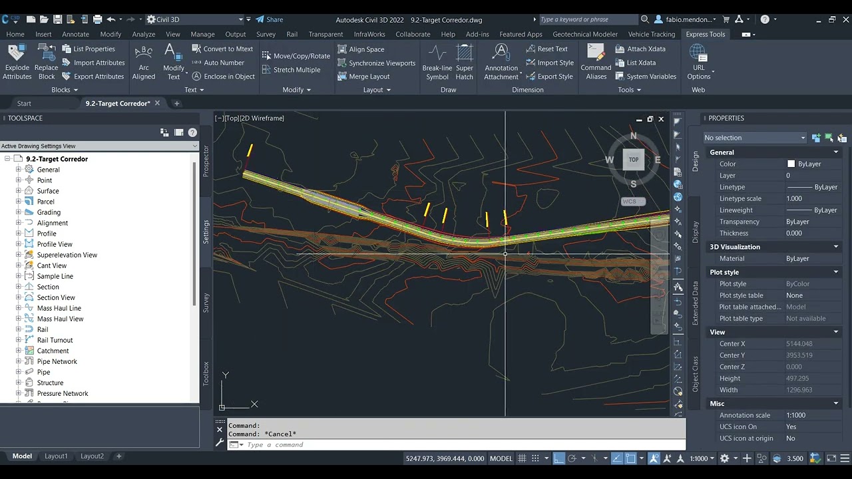Screen dimensions: 852x479
Task: Toggle annotation visibility in status bar
Action: pyautogui.click(x=654, y=458)
